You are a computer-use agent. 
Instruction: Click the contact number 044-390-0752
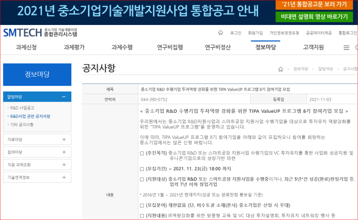(x=154, y=99)
